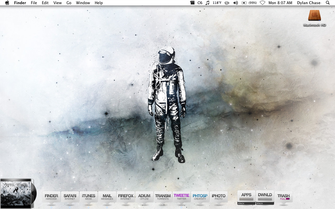Click the 99% battery percentage text
This screenshot has height=209, width=335.
coord(253,3)
